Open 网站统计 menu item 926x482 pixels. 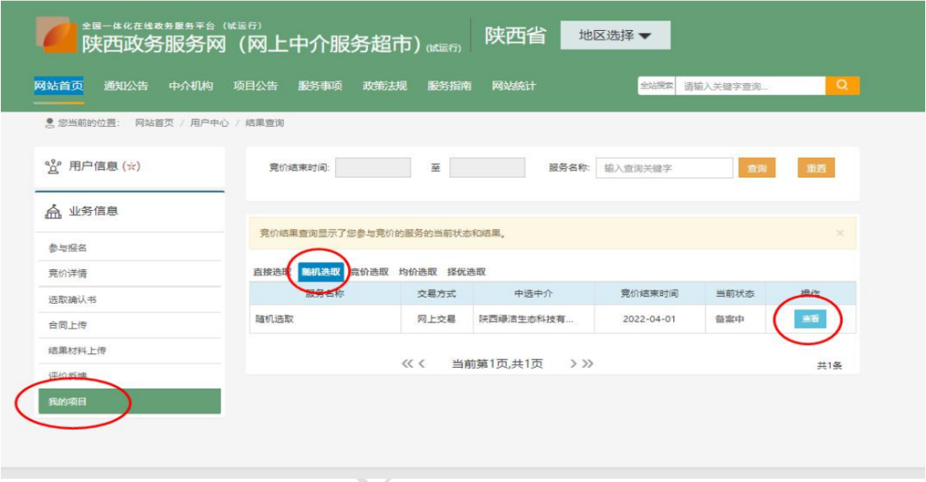click(x=514, y=87)
